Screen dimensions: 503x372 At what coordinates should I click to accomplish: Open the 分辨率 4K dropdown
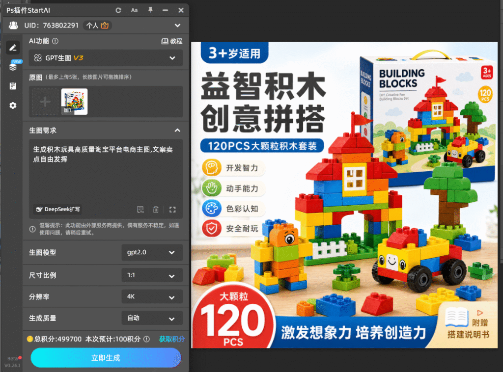152,297
